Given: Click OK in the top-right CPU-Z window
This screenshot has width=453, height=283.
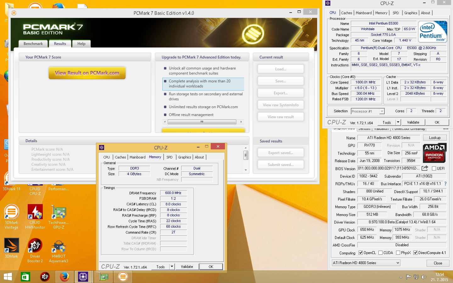Looking at the screenshot, I should click(x=437, y=122).
